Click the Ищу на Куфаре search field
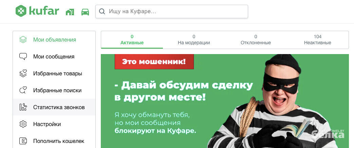This screenshot has width=354, height=148. click(172, 11)
